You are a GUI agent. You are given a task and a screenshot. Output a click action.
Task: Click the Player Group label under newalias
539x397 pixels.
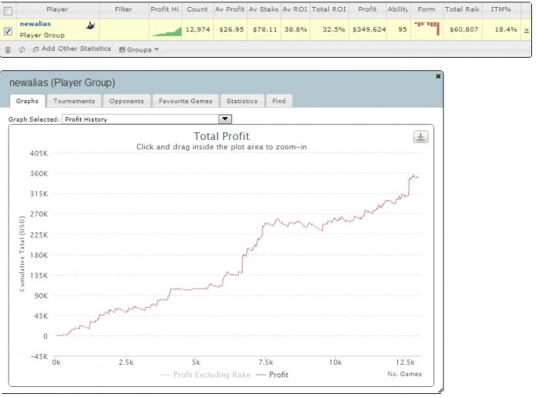(42, 35)
